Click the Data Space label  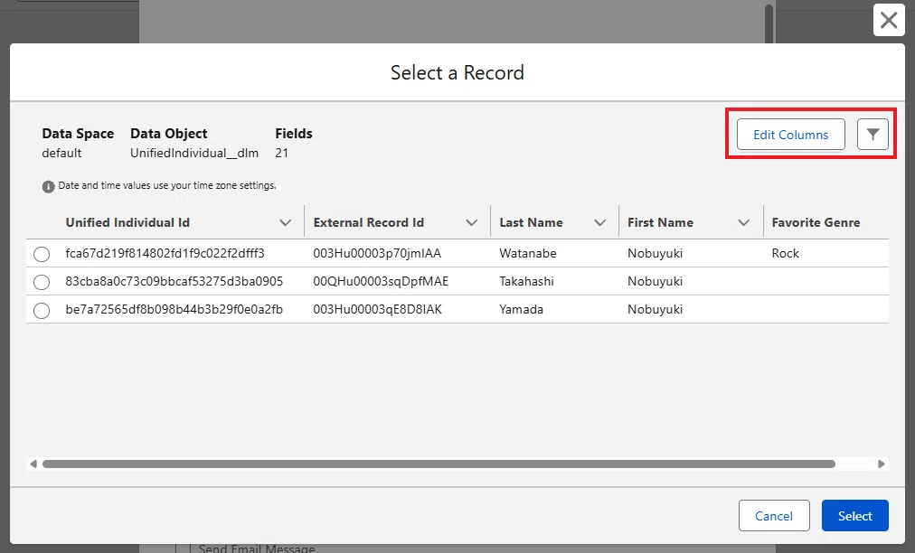point(78,134)
